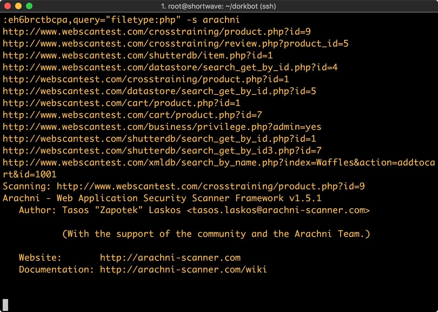Viewport: 438px width, 312px height.
Task: Open the datastore/search_get_by_id.php?id=5 URL
Action: click(160, 91)
